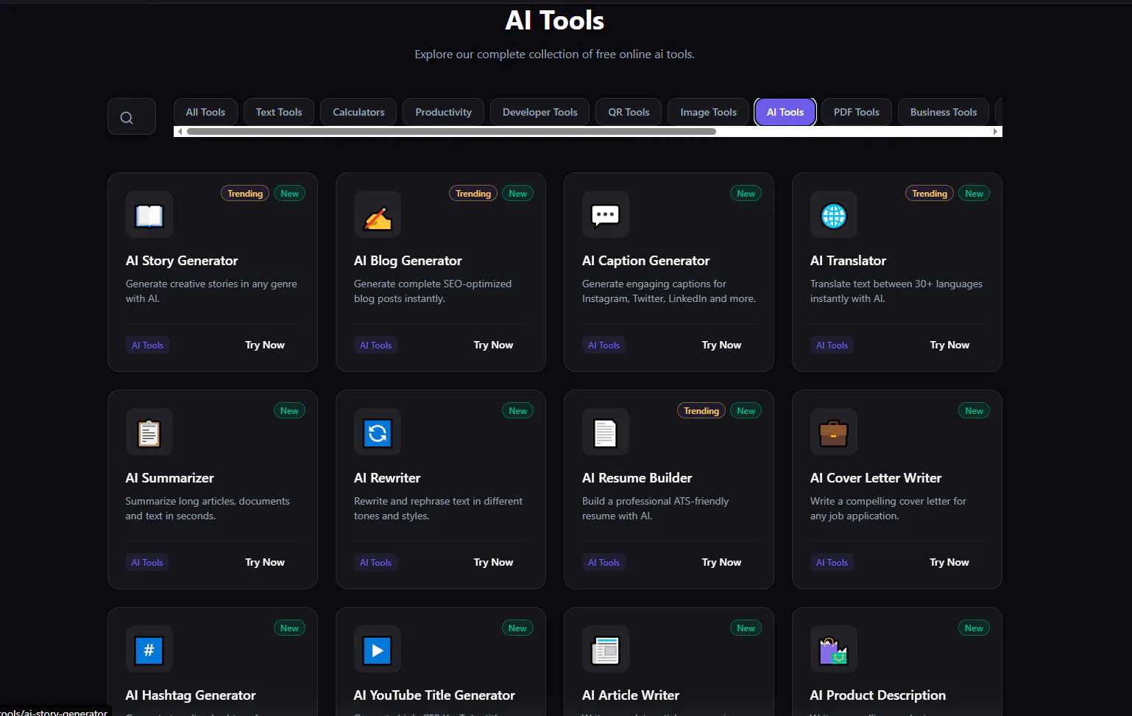Click the AI Tools tag on AI Translator
This screenshot has width=1132, height=716.
click(x=832, y=345)
